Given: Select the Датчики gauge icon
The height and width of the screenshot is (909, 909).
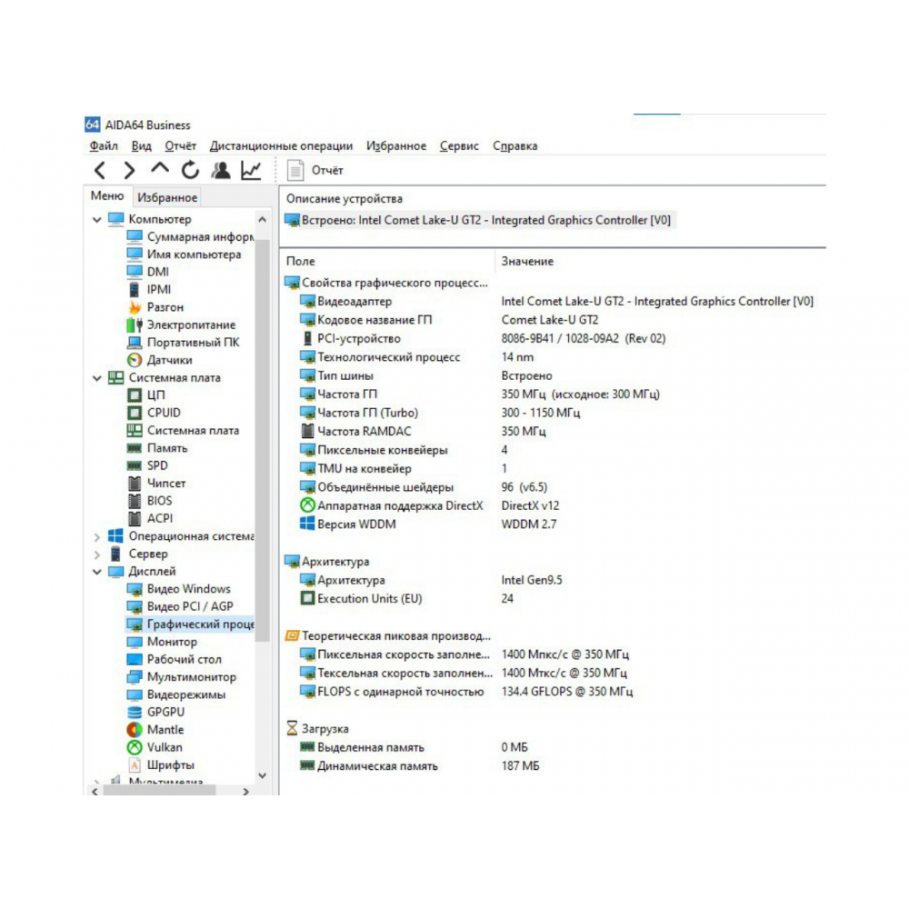Looking at the screenshot, I should pos(135,361).
